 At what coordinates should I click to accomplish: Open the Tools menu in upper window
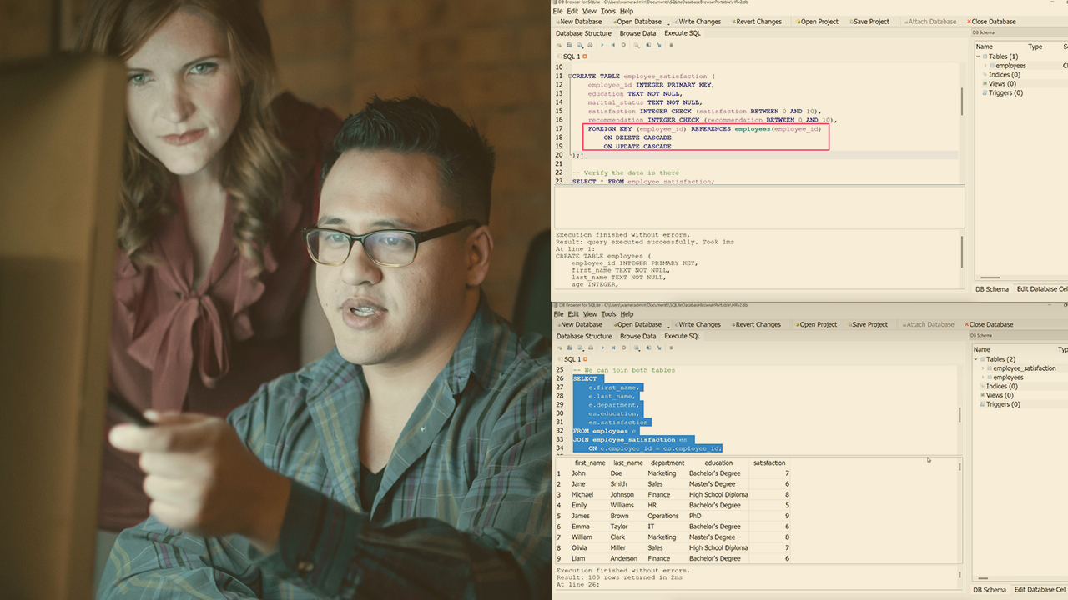[608, 12]
